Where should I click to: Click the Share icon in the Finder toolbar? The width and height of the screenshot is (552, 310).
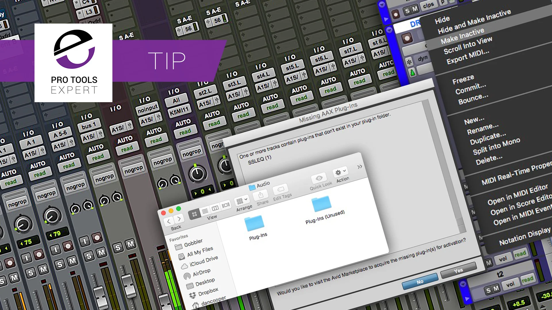click(260, 195)
